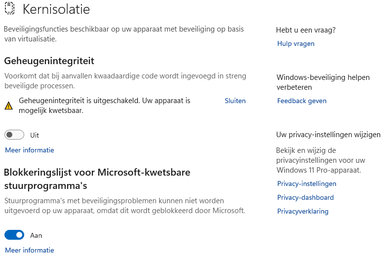
Task: Click the Aan label beside the toggle
Action: tap(36, 235)
